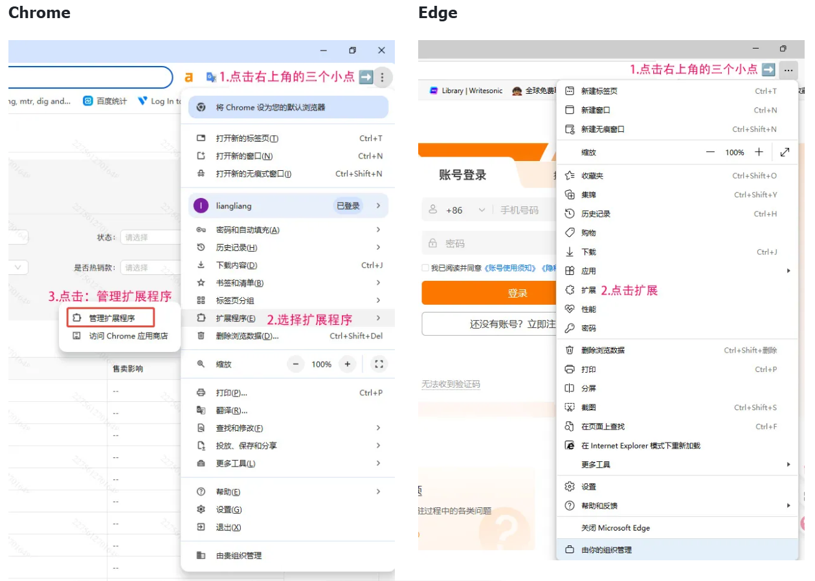Open liangliang profile row in Chrome menu

(x=288, y=206)
